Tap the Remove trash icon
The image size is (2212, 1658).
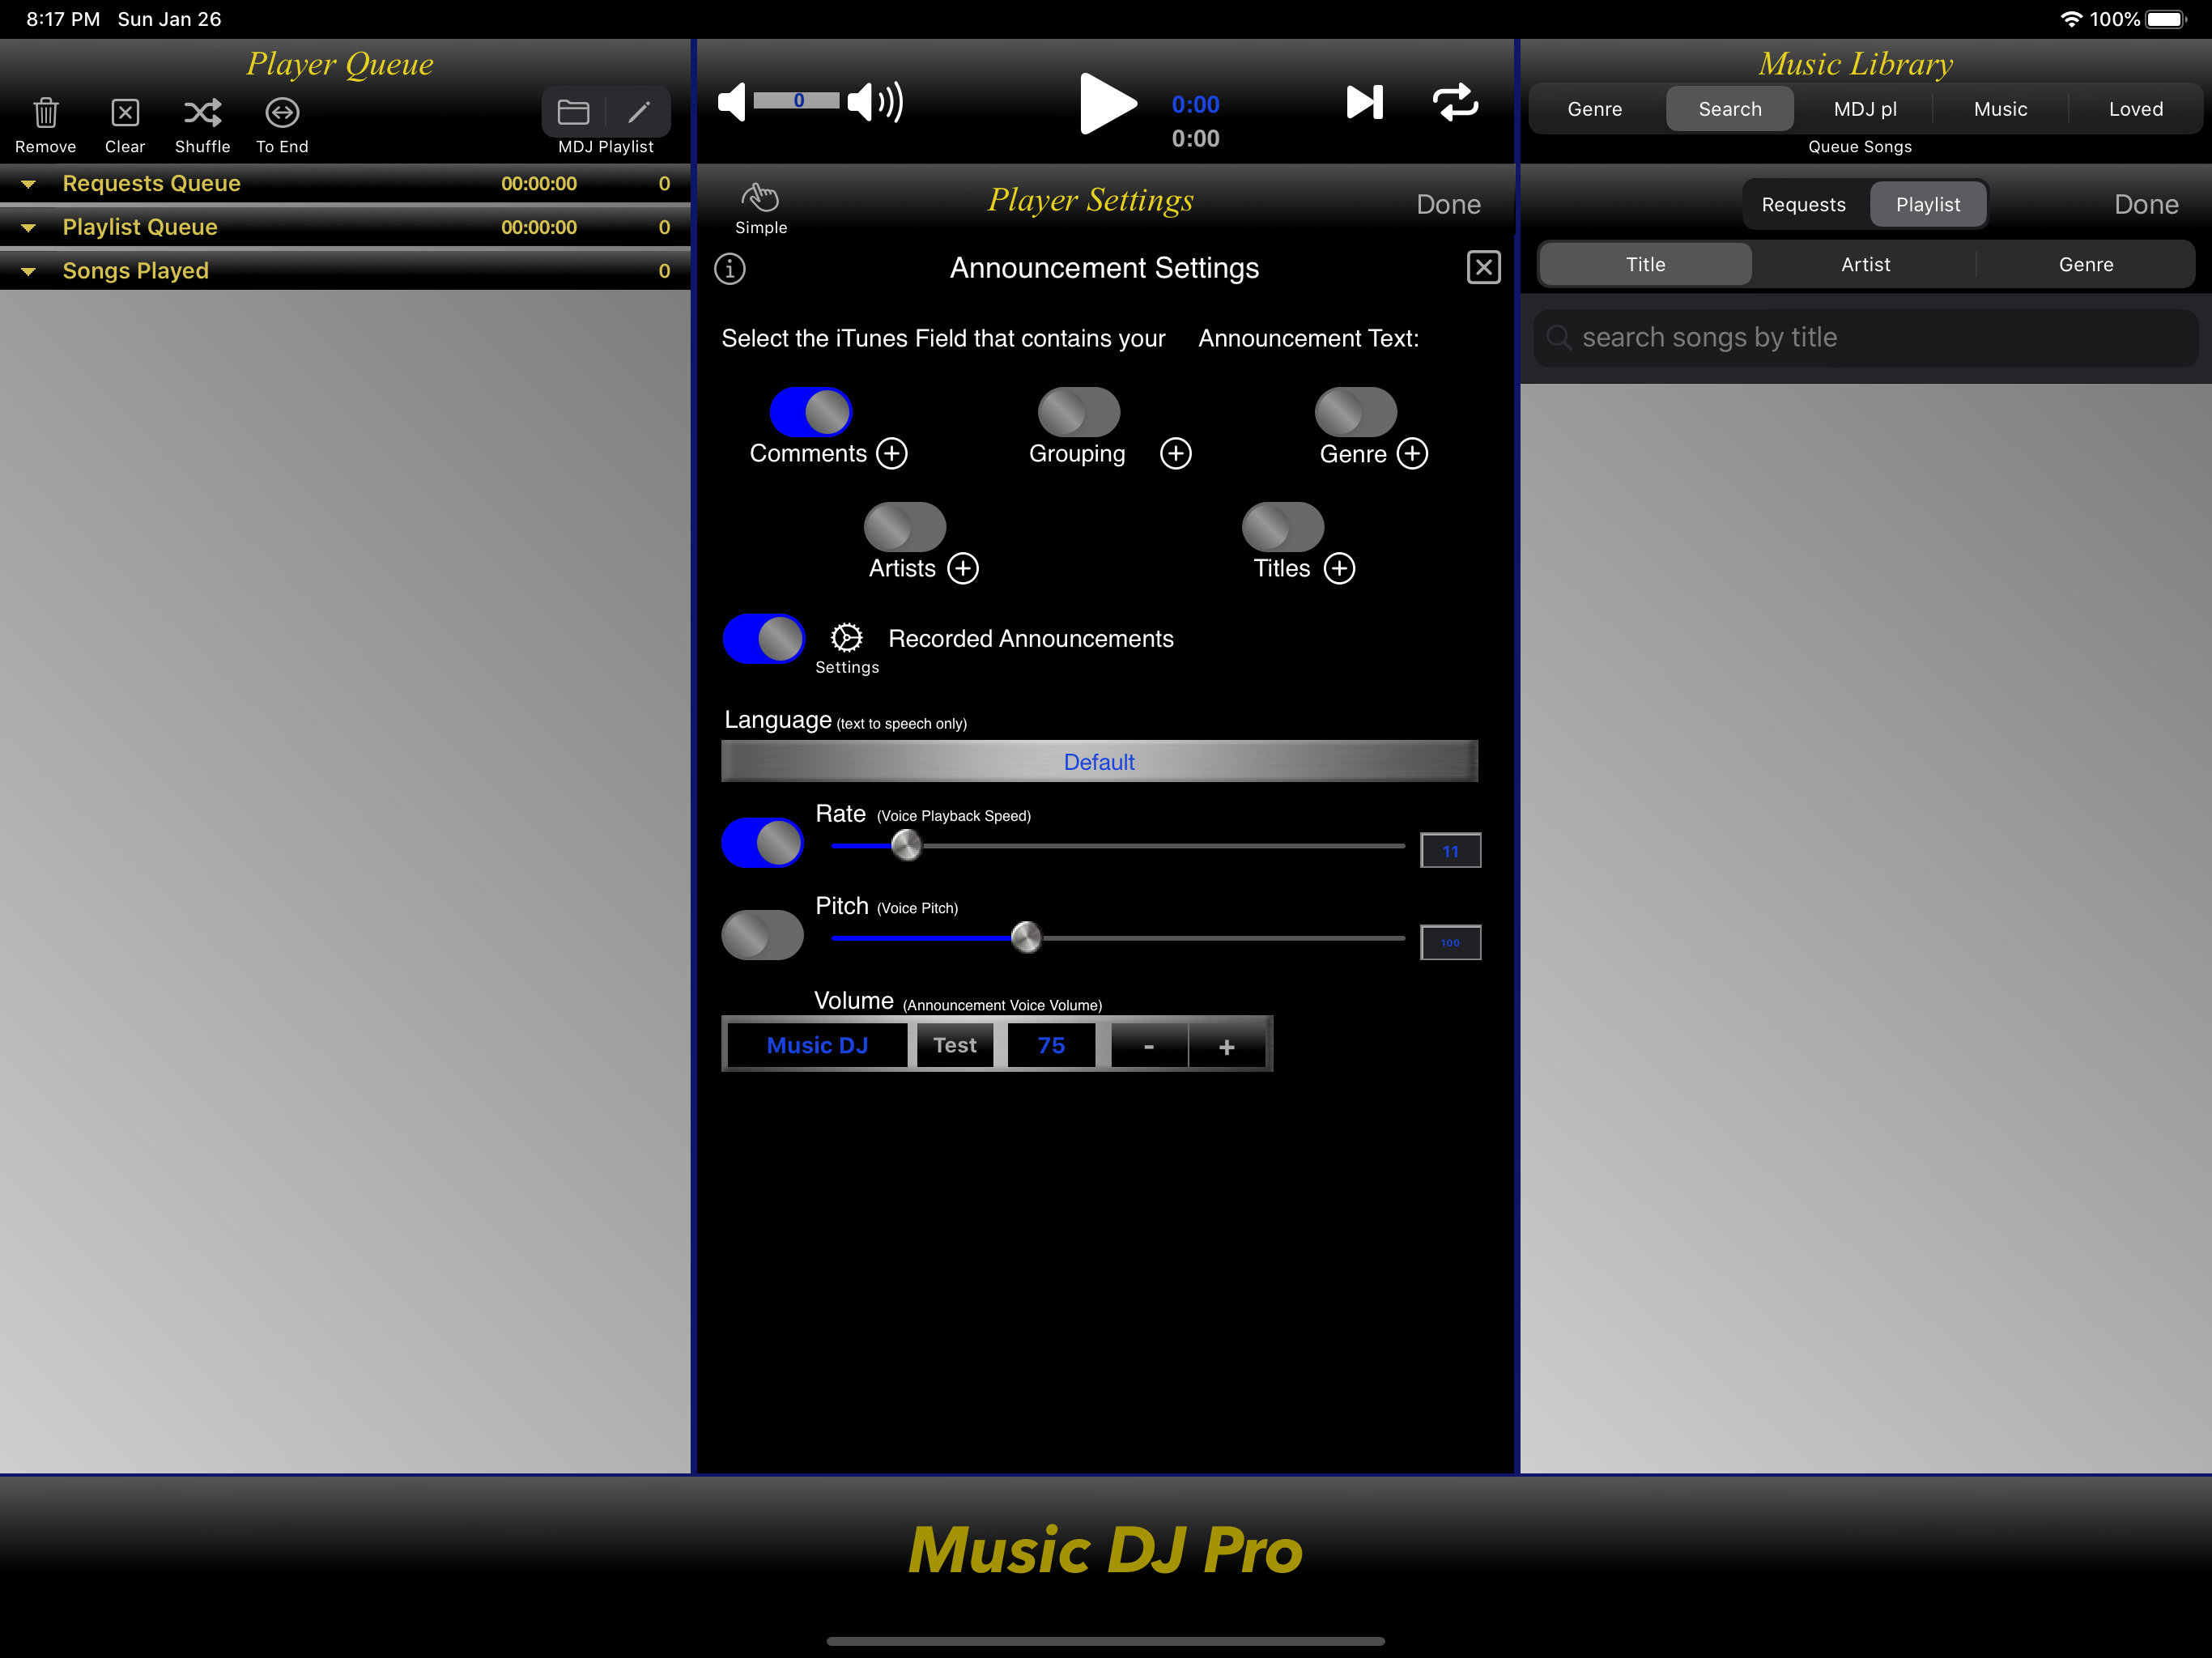coord(46,112)
